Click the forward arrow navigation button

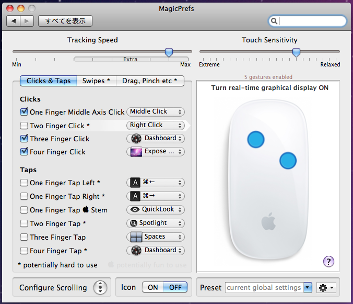point(27,21)
